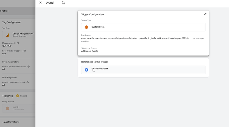The height and width of the screenshot is (127, 229).
Task: Click the Tag Configuration section heading
Action: 12,22
